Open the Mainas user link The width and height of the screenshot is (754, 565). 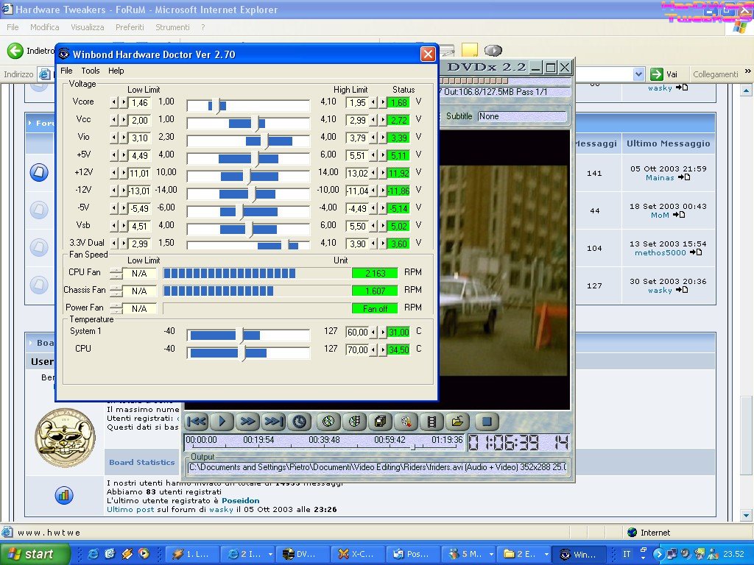(660, 178)
